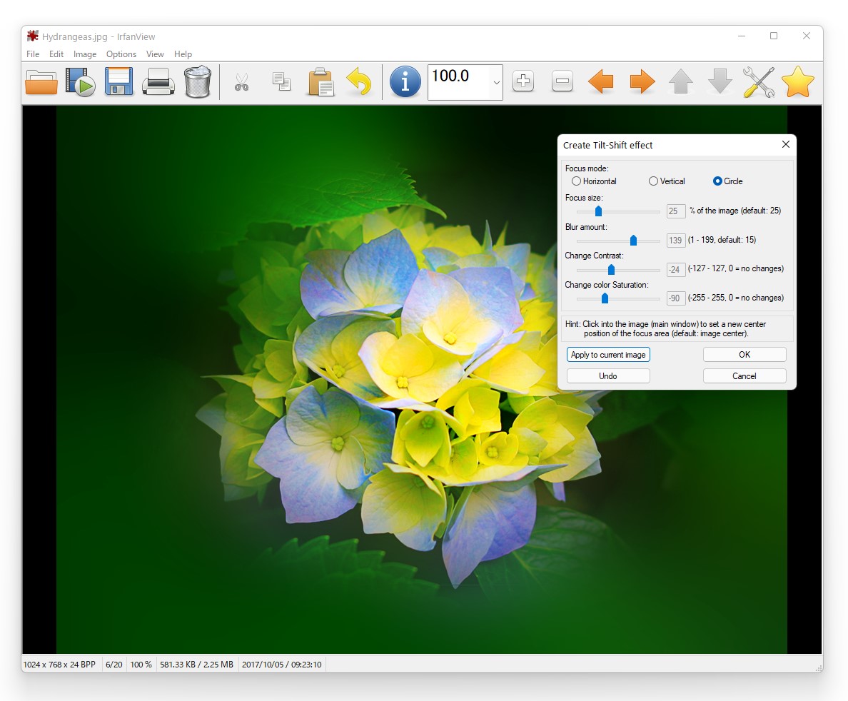Screen dimensions: 848x701
Task: Cancel the Tilt-Shift effect dialog
Action: click(744, 376)
